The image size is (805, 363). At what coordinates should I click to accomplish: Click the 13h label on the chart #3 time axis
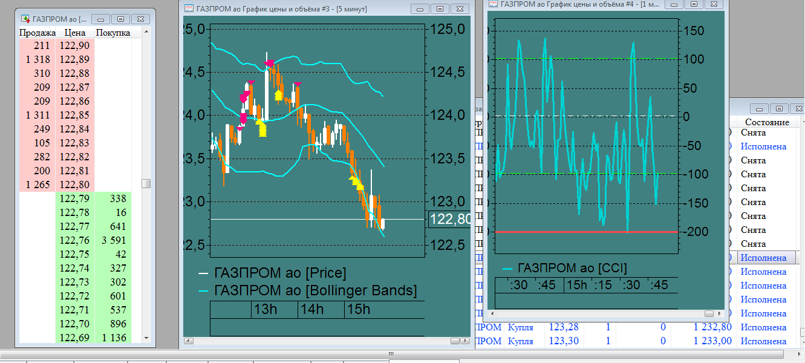[266, 309]
